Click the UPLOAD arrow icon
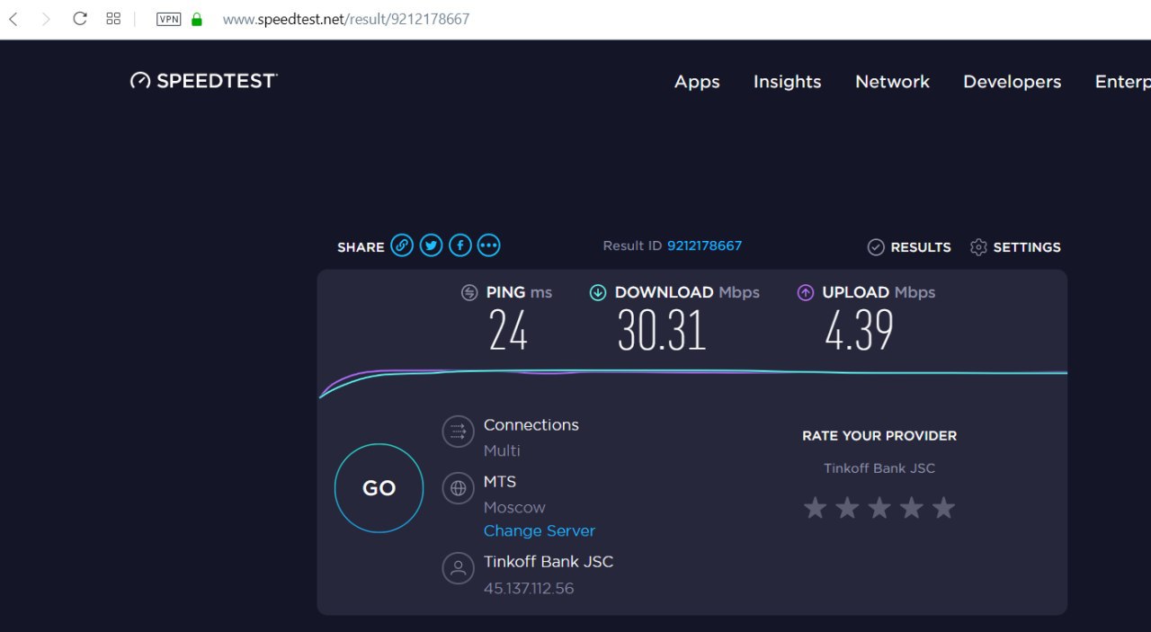Viewport: 1151px width, 632px height. coord(806,292)
